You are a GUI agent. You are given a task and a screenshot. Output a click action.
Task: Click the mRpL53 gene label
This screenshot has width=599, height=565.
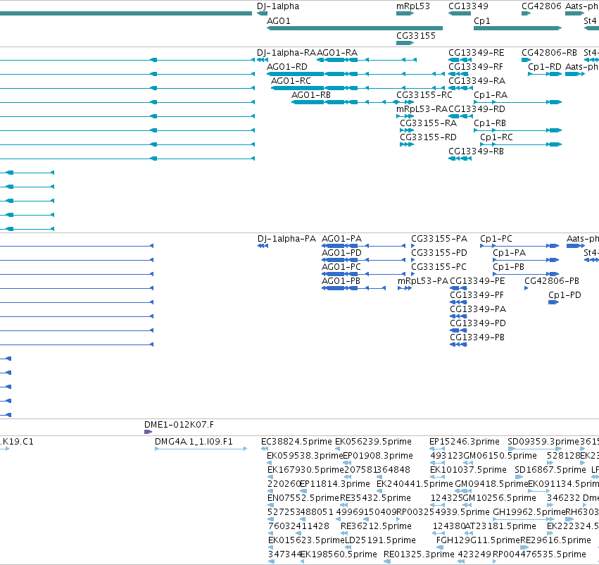(413, 6)
